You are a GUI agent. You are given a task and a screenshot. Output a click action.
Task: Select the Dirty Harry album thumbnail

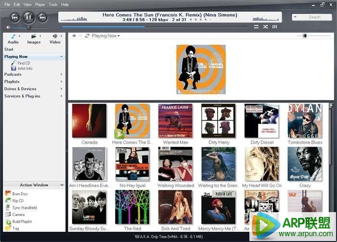219,121
